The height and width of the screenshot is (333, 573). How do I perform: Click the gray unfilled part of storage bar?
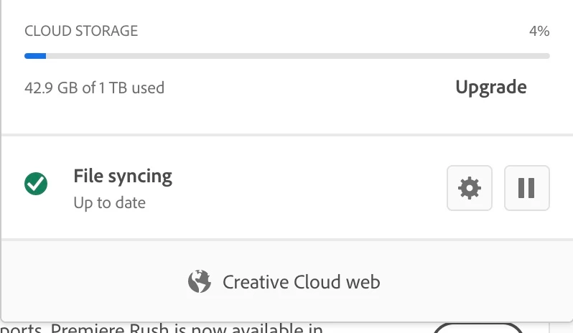point(287,55)
